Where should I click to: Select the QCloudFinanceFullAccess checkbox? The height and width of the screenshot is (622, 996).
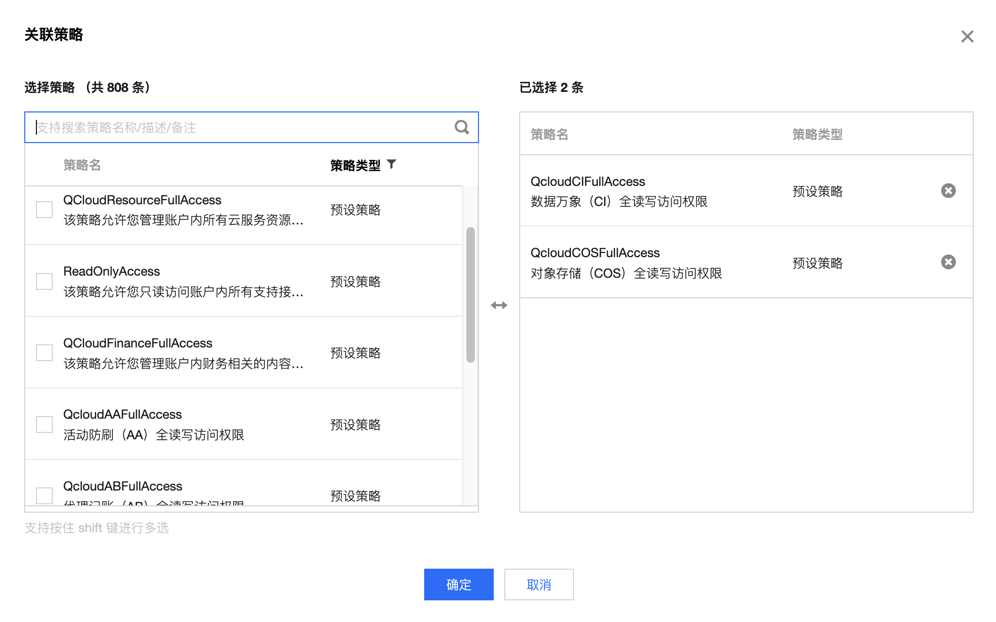pos(44,353)
